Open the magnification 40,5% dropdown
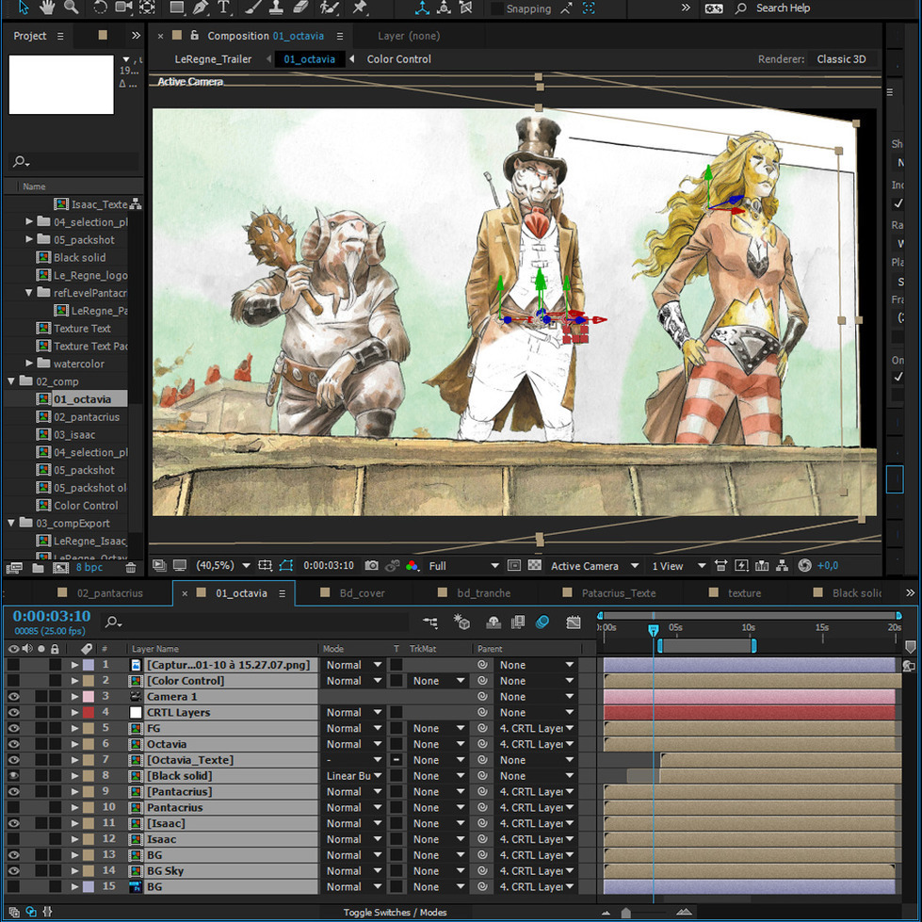Screen dimensions: 922x922 [x=223, y=566]
